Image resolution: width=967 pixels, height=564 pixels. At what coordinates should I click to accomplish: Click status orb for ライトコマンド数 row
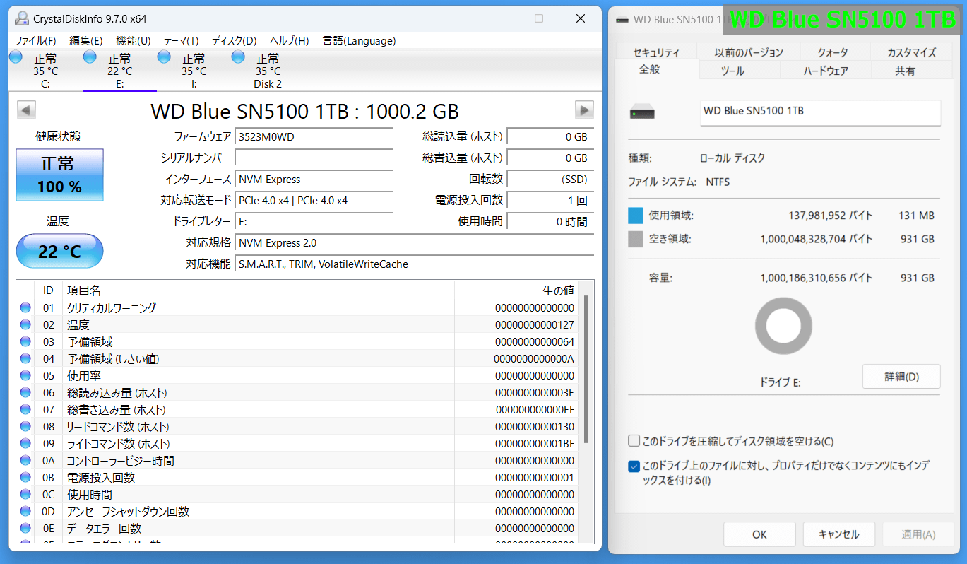[x=26, y=444]
